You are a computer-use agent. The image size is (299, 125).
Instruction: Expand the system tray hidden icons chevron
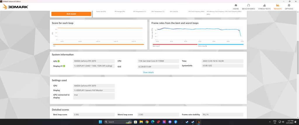tap(269, 122)
